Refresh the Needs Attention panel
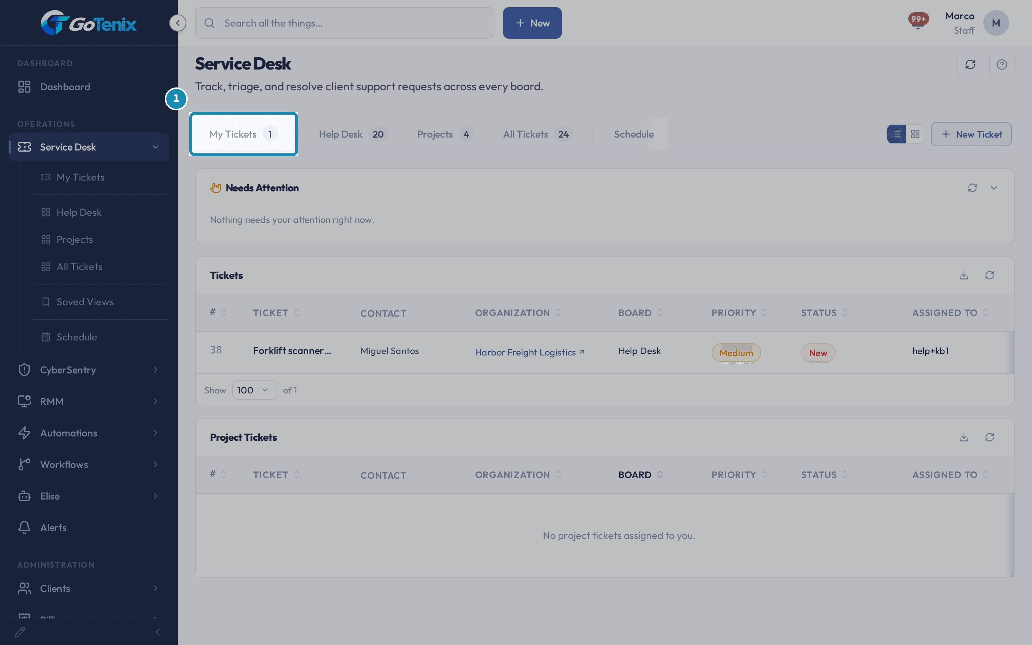This screenshot has height=645, width=1032. pos(972,188)
